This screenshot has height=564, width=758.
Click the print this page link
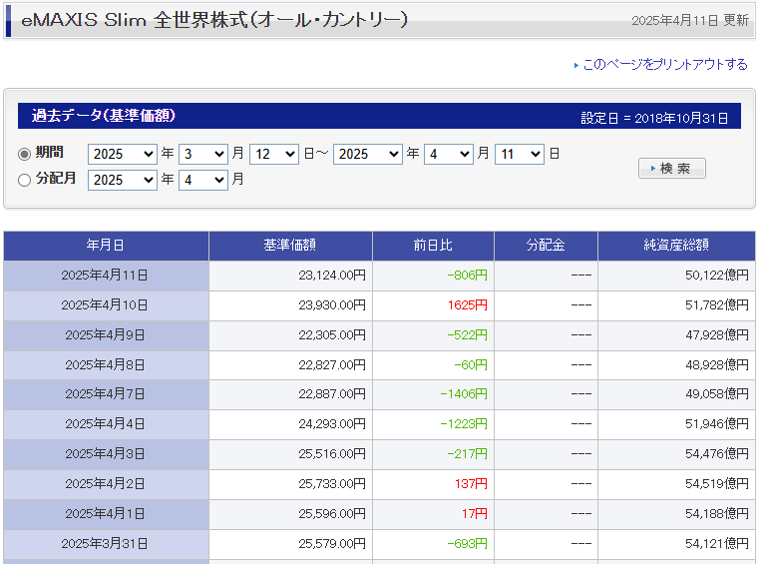664,64
